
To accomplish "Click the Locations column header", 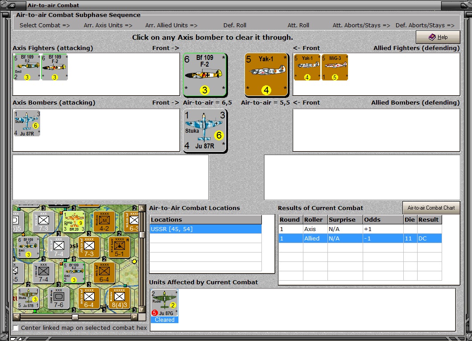I will click(x=206, y=219).
